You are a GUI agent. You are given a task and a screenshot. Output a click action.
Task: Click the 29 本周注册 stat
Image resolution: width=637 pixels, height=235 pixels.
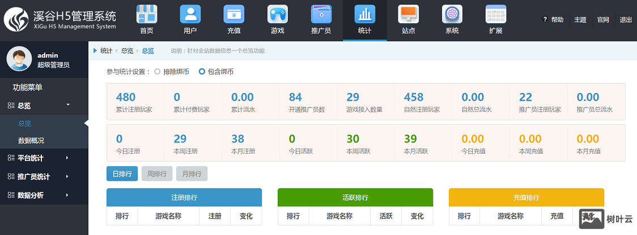[193, 143]
